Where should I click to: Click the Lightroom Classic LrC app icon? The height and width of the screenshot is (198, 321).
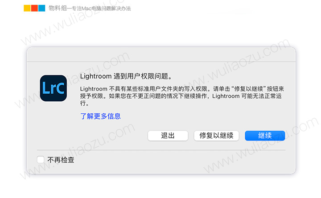pos(53,88)
